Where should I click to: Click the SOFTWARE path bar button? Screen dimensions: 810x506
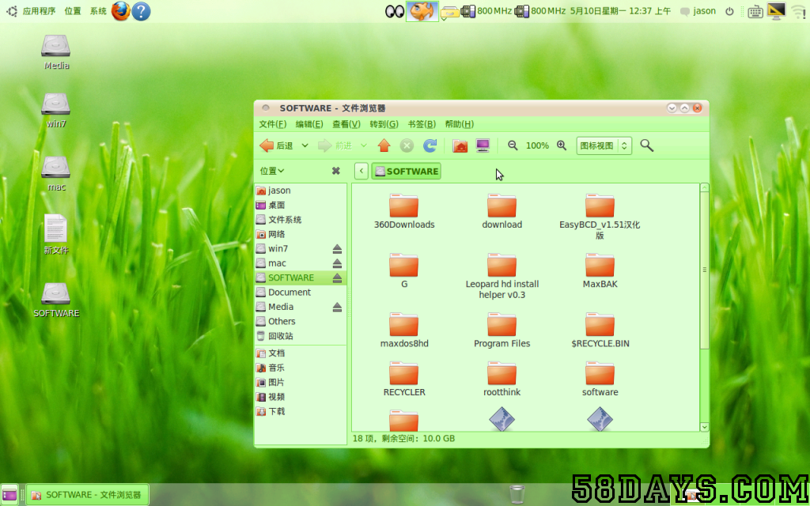tap(406, 171)
